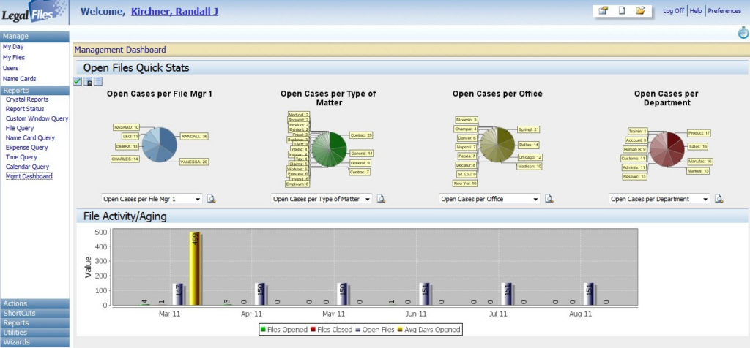Click the Chicago: 12 label in Office chart

(530, 157)
